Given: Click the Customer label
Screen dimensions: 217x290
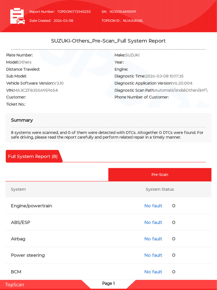Looking at the screenshot, I should (x=16, y=97).
